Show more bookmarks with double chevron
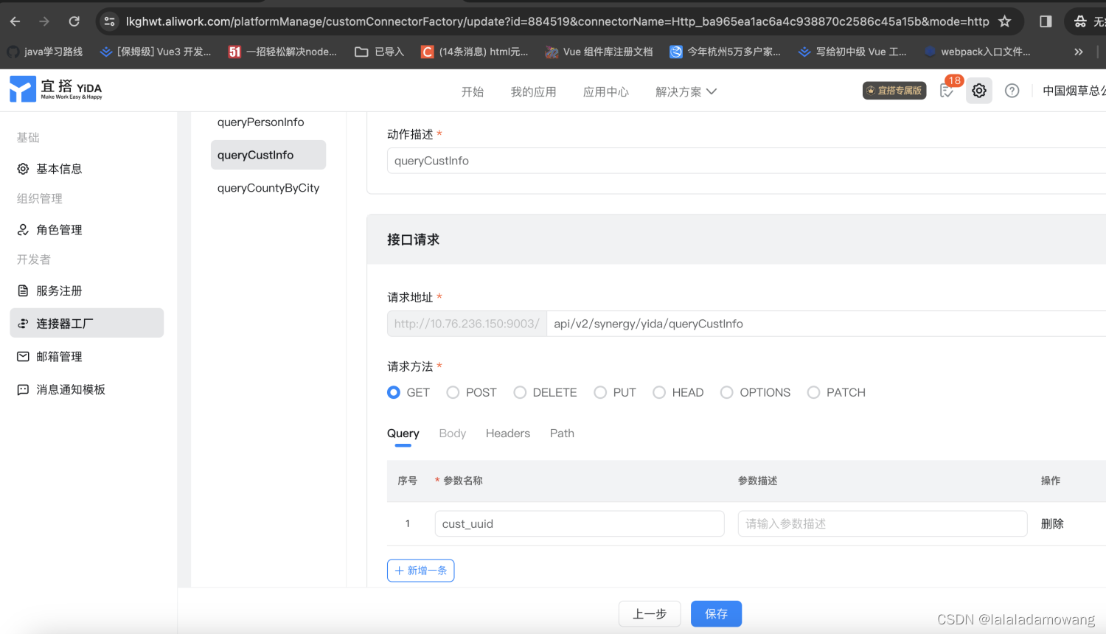 click(x=1079, y=52)
